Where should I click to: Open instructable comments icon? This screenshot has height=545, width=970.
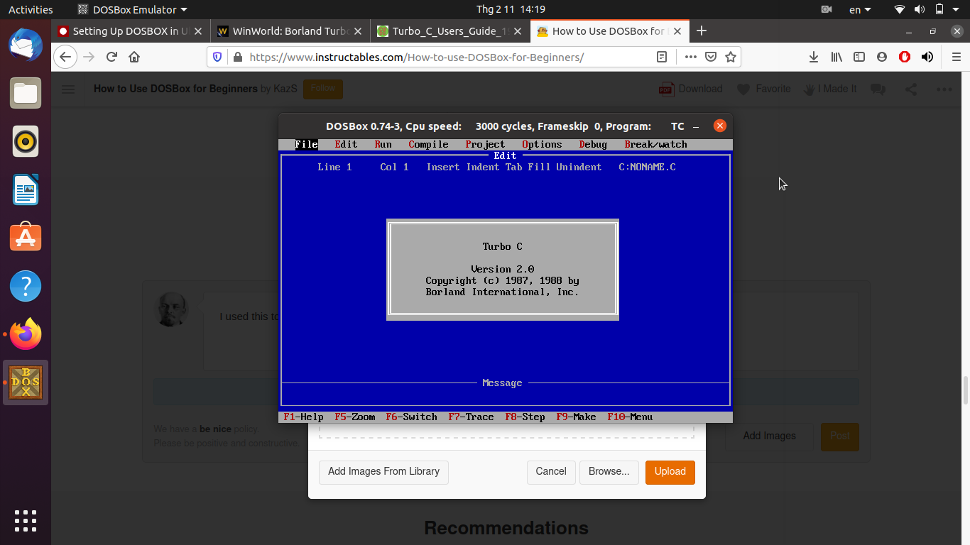(878, 89)
